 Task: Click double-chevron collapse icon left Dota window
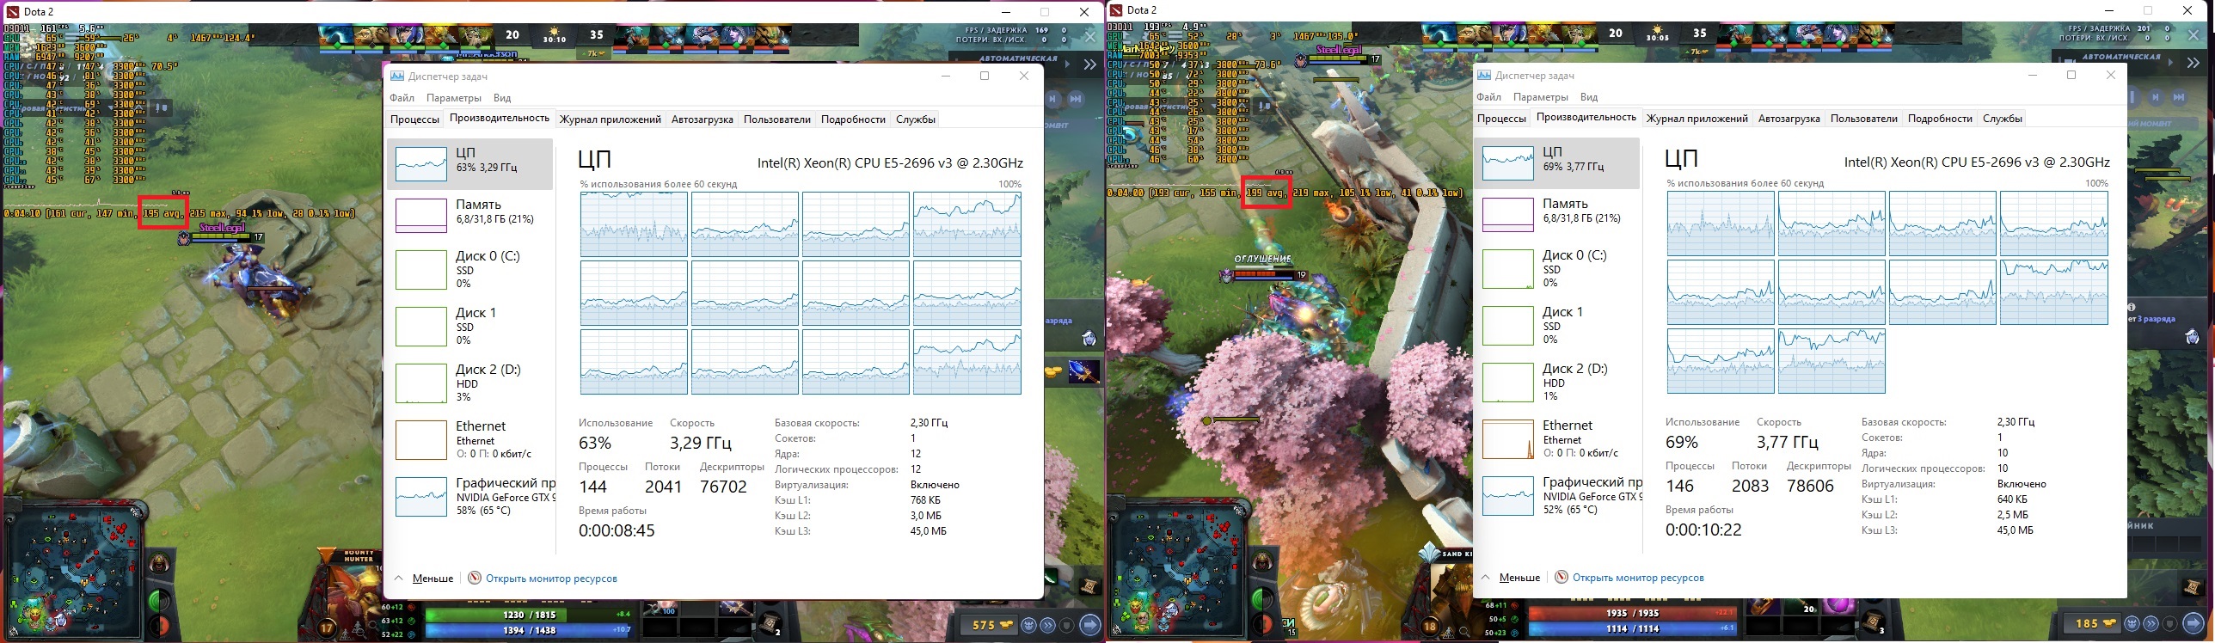coord(1089,64)
